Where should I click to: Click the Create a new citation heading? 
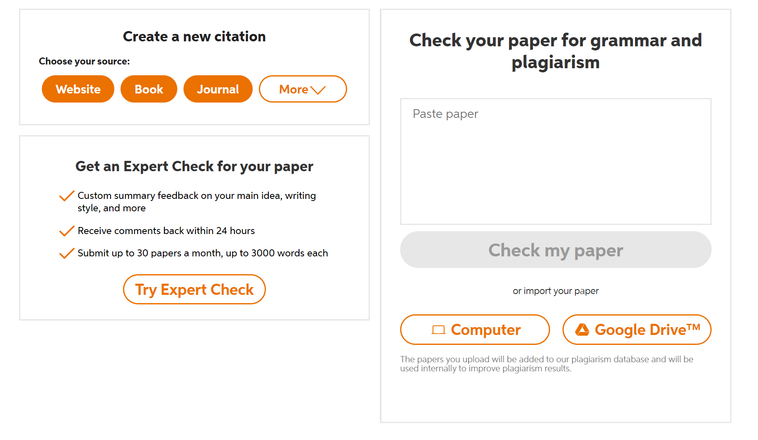pyautogui.click(x=194, y=36)
